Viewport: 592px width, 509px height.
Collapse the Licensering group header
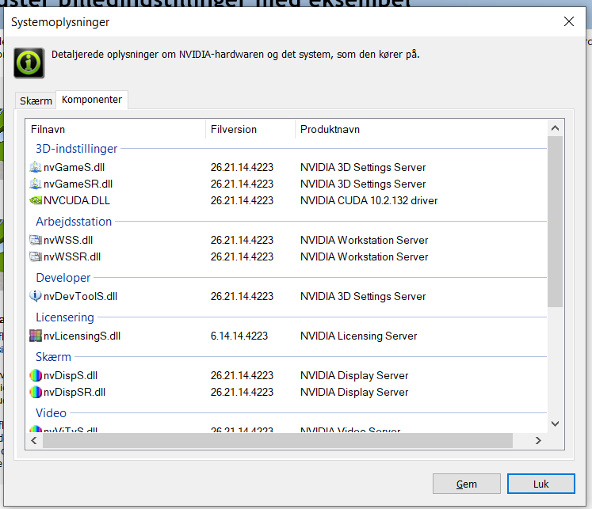coord(64,317)
